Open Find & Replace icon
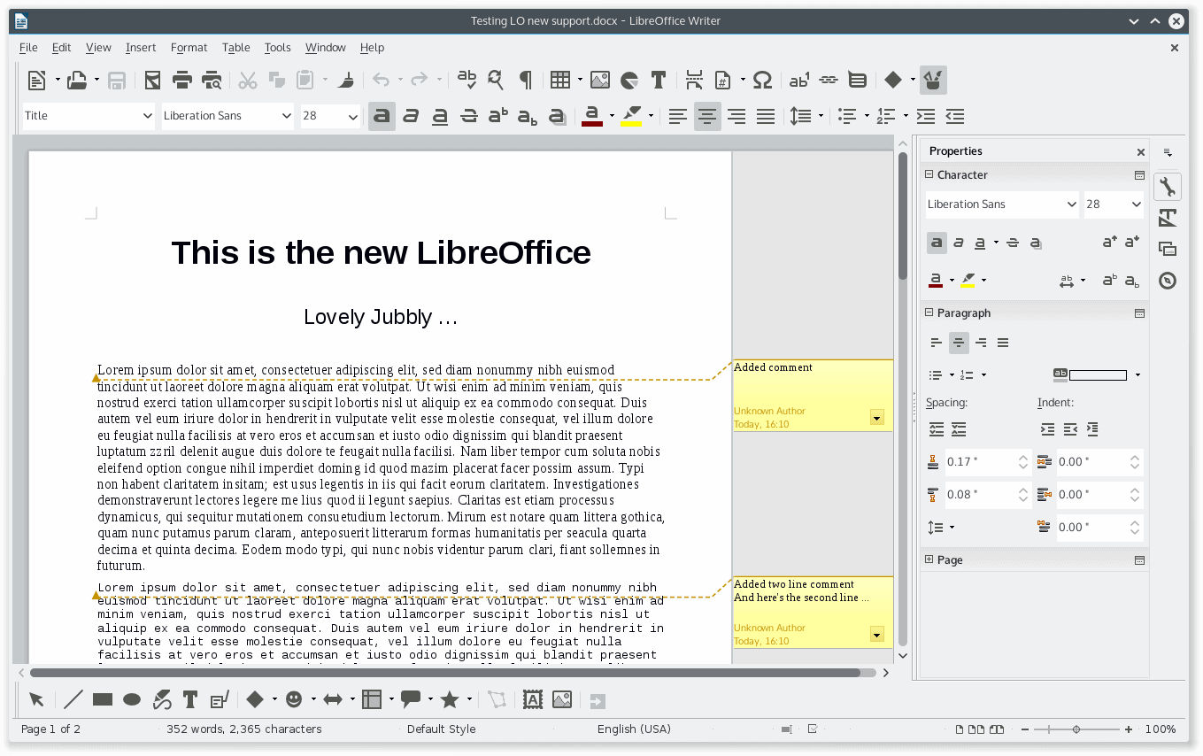The image size is (1203, 756). coord(496,81)
